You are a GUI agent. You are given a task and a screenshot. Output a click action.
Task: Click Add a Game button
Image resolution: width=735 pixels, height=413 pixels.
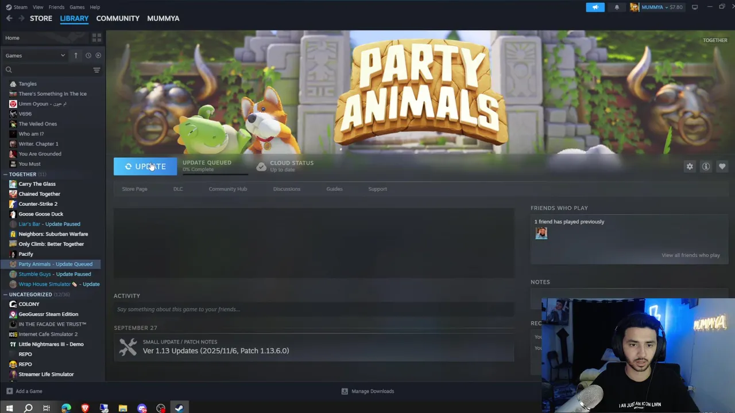click(x=24, y=391)
